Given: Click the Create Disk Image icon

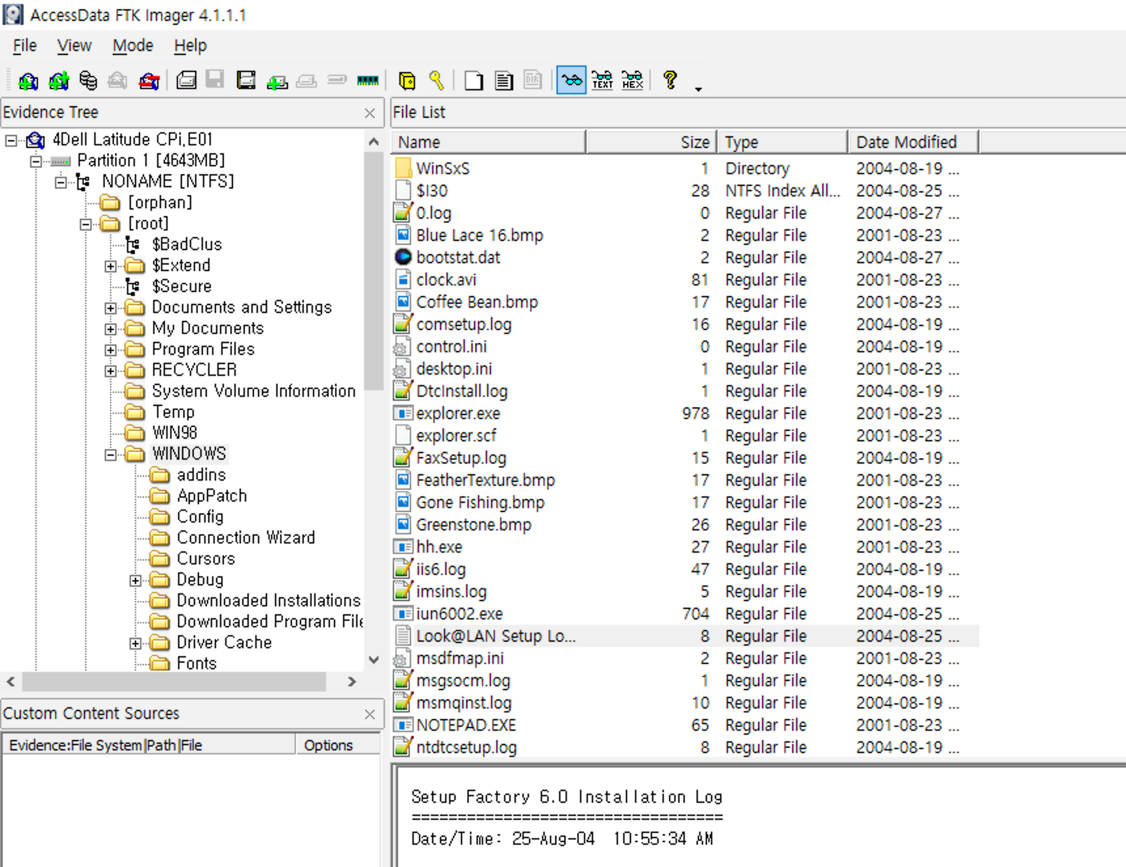Looking at the screenshot, I should (x=187, y=81).
